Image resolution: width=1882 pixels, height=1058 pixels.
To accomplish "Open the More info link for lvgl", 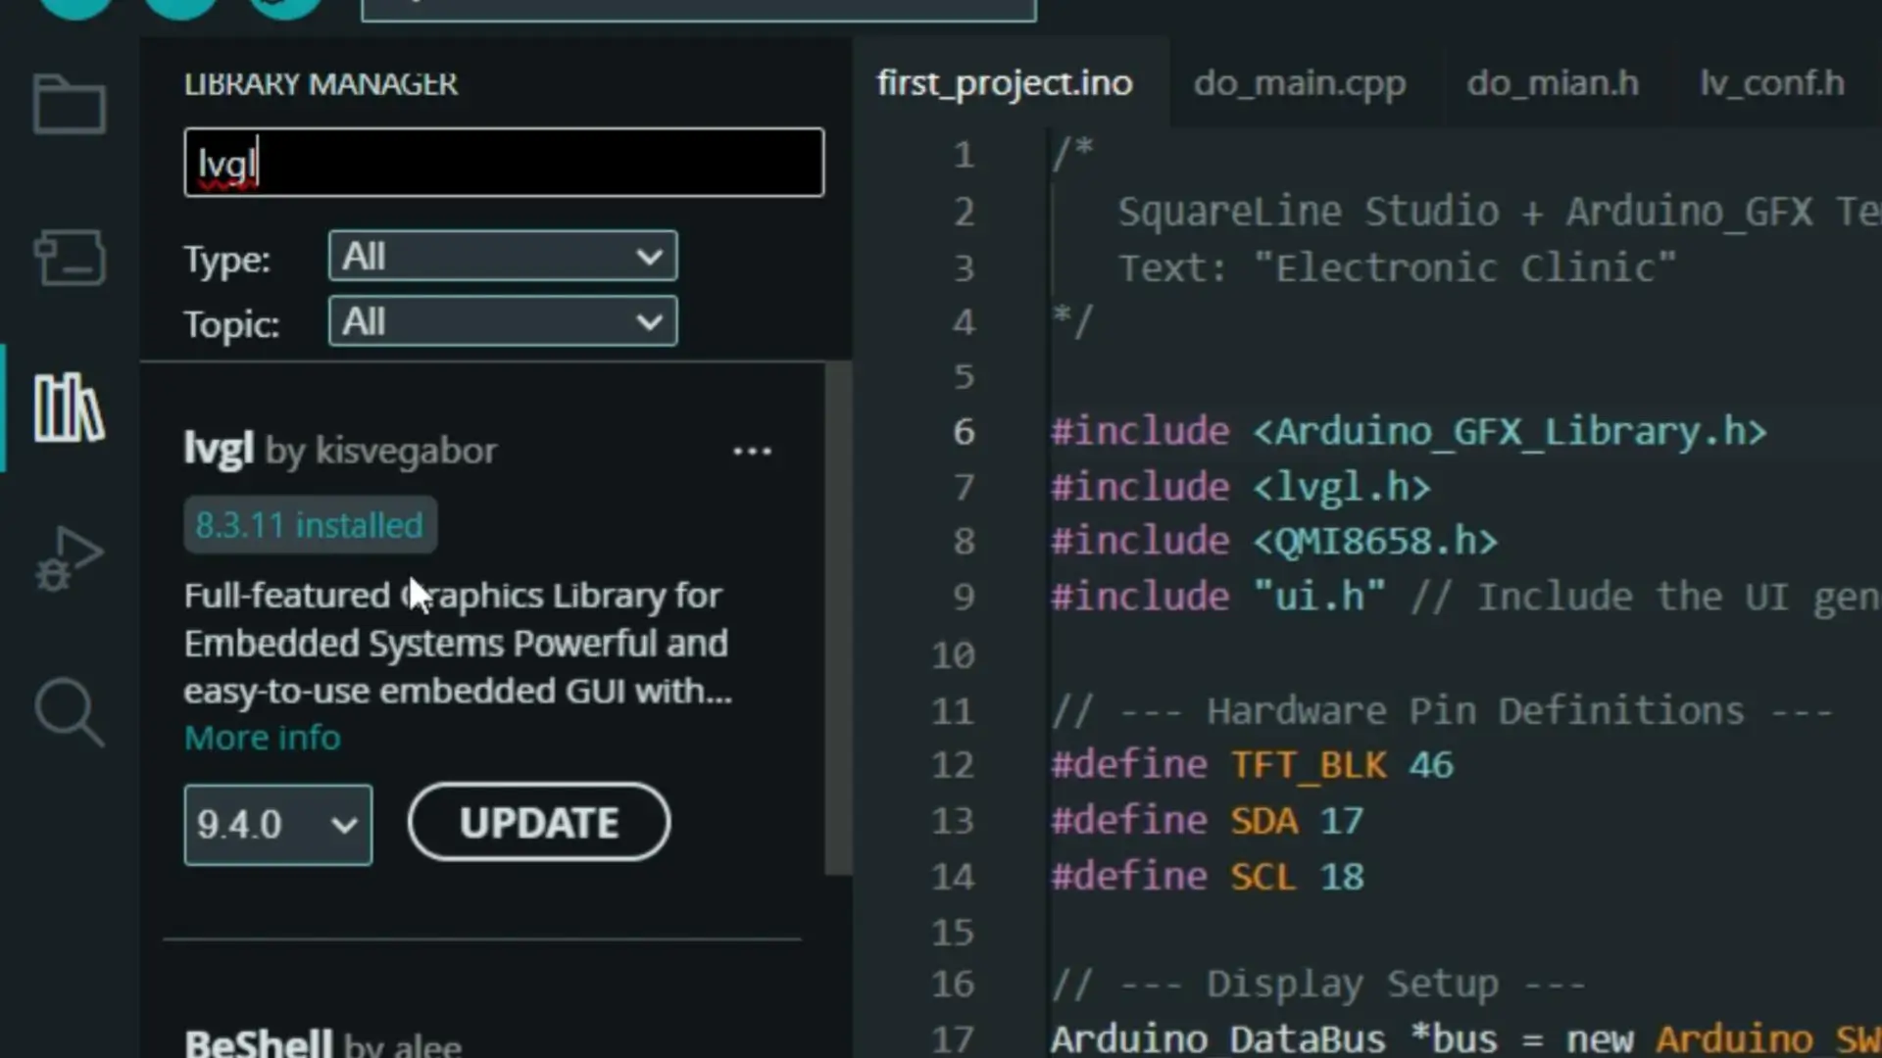I will coord(263,738).
